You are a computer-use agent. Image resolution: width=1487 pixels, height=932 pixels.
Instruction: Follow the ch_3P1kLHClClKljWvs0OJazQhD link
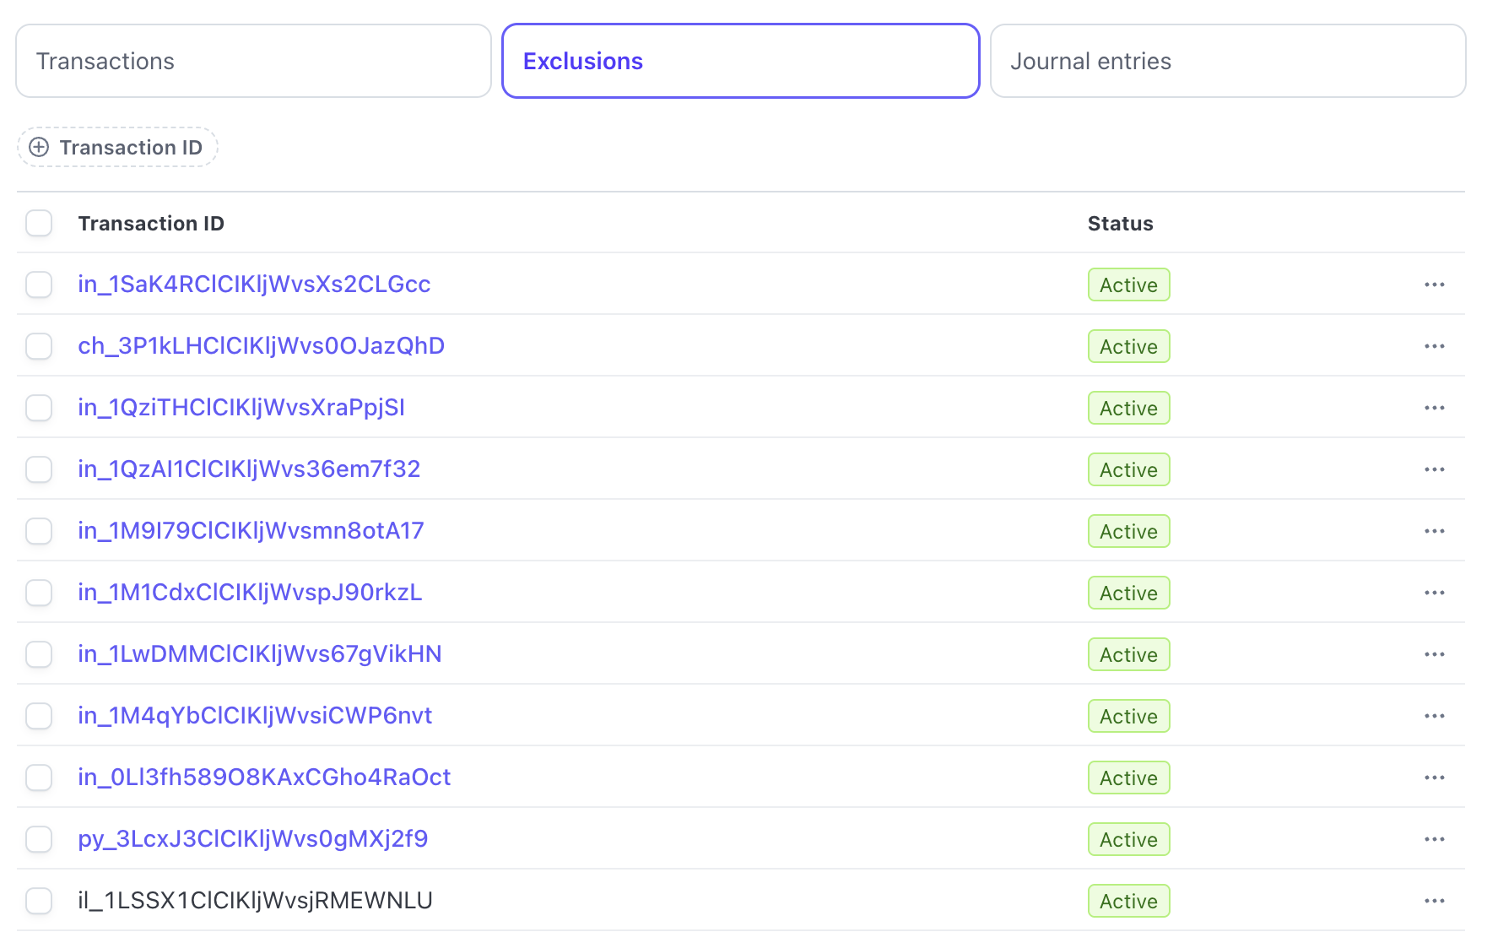(x=262, y=346)
